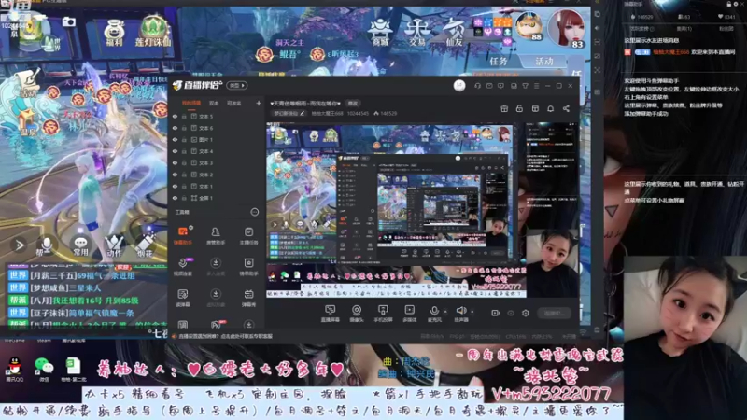Edit the game category tag with the pencil
Screen dimensions: 747x420
coord(302,113)
